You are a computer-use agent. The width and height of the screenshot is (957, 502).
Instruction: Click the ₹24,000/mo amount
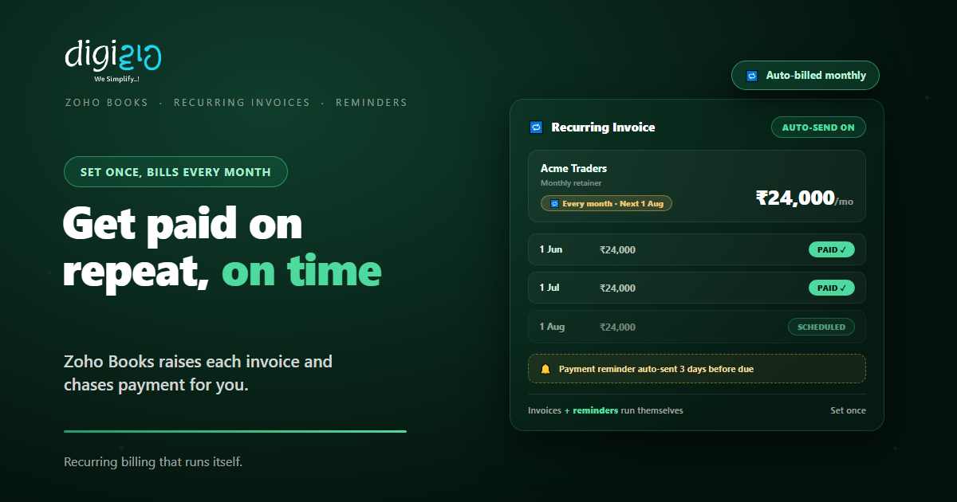(805, 198)
